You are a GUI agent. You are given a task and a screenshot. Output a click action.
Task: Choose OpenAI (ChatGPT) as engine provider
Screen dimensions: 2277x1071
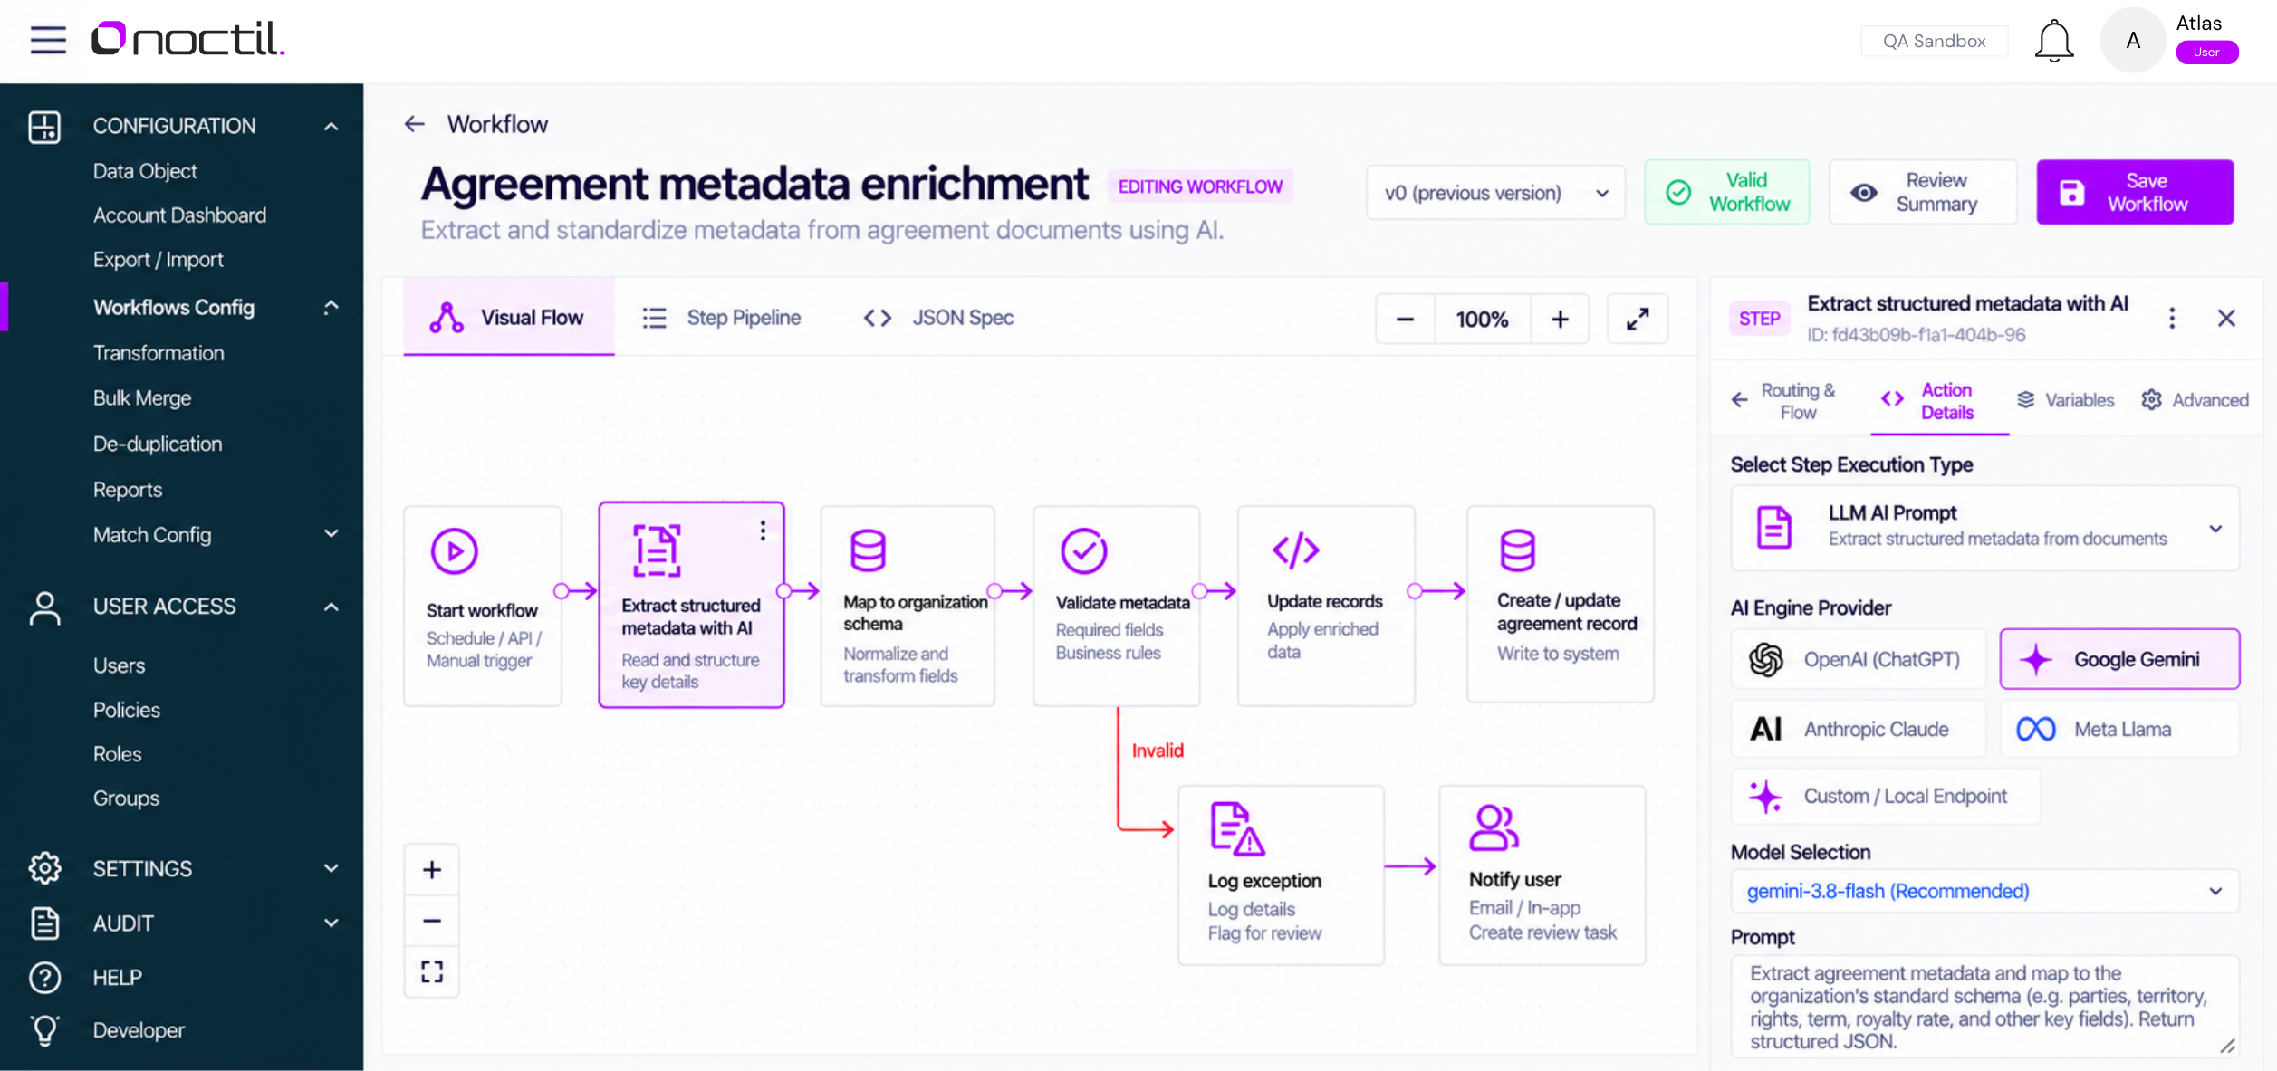pos(1858,659)
